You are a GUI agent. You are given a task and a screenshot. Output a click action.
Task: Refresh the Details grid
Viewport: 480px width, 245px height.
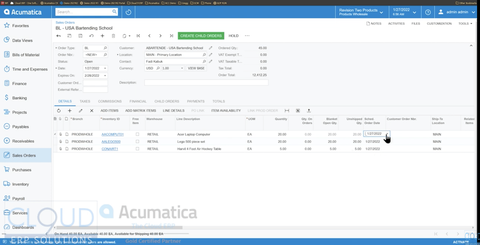click(59, 111)
